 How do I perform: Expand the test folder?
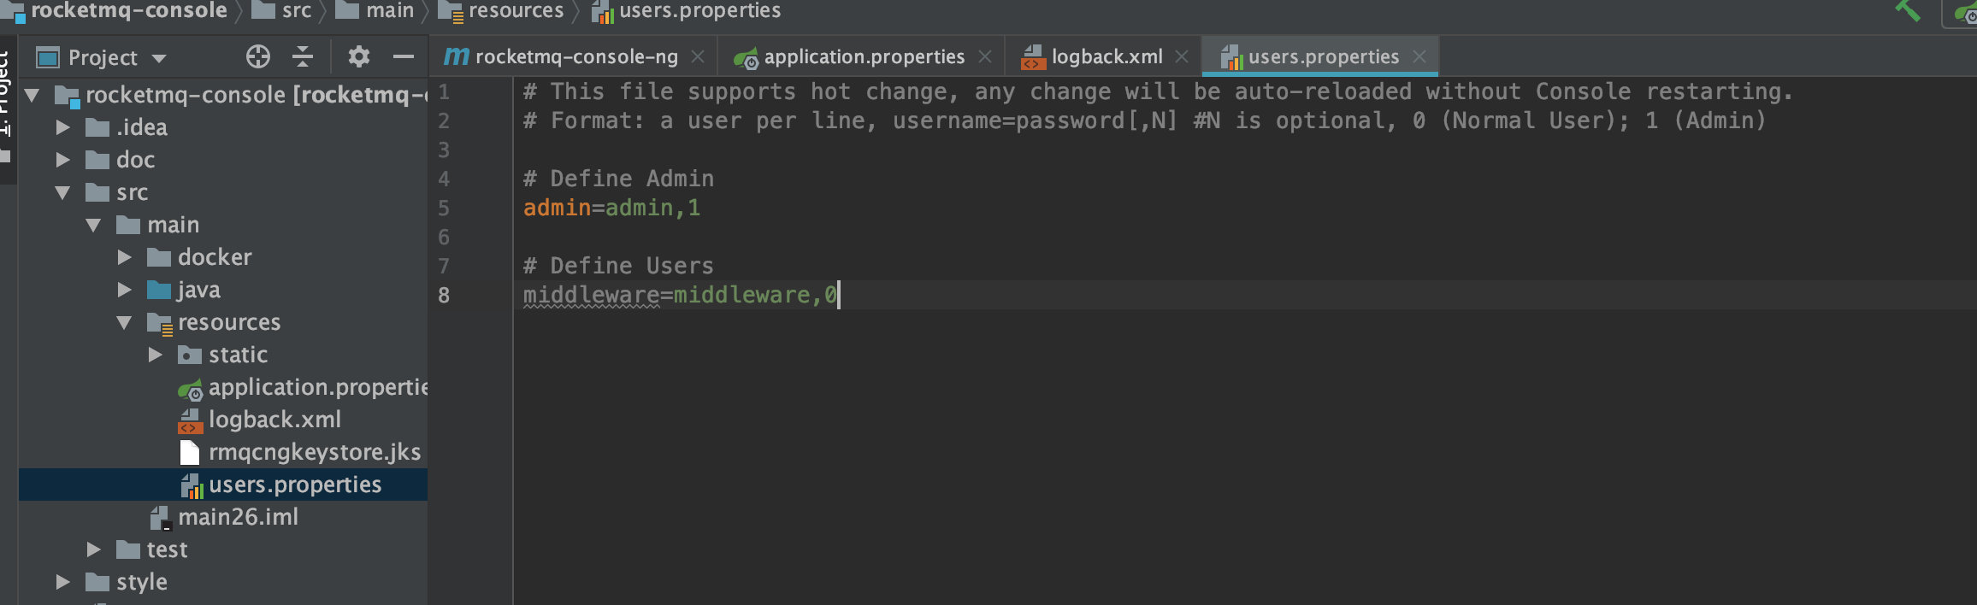pos(94,549)
